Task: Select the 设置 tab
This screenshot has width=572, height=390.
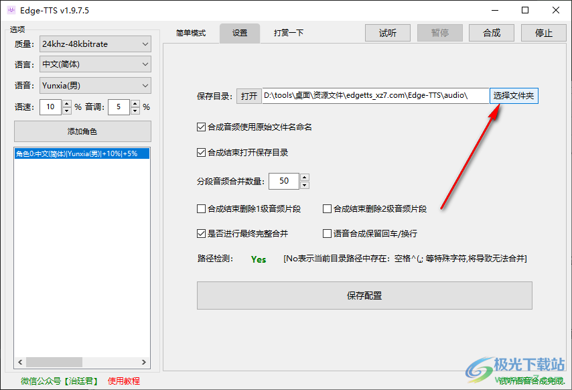Action: tap(240, 34)
